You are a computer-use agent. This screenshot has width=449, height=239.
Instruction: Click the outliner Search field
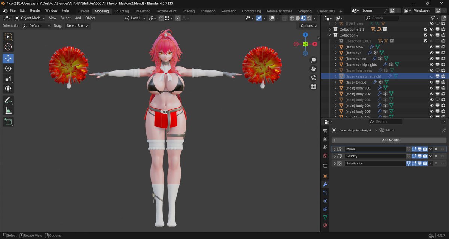pos(382,18)
